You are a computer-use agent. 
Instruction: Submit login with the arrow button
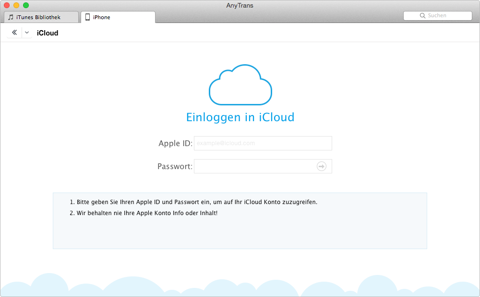click(x=322, y=166)
